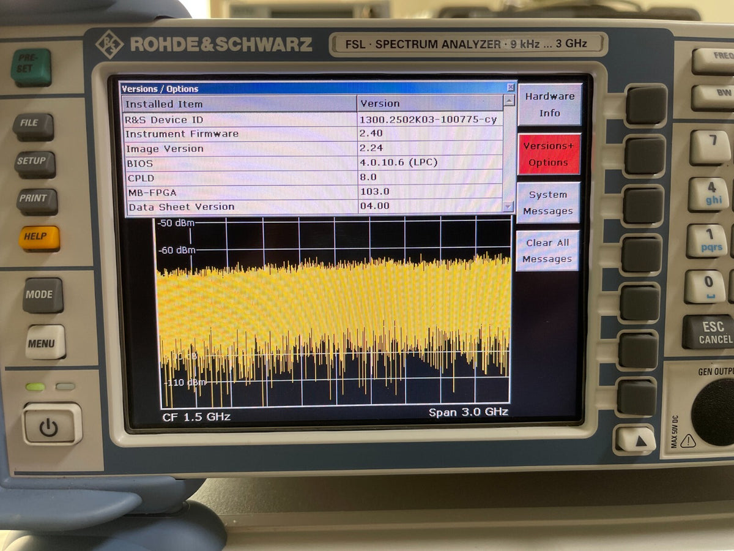
Task: Push the gray key beside Versions+Options
Action: [x=644, y=156]
